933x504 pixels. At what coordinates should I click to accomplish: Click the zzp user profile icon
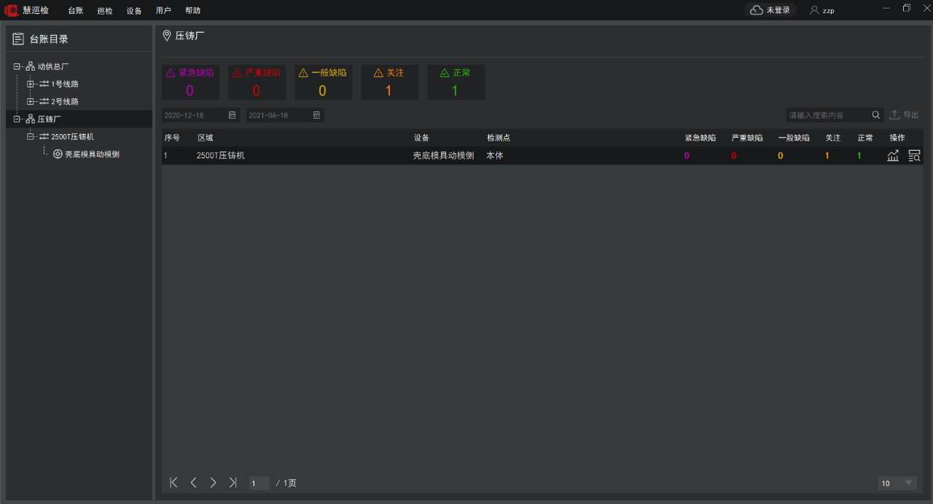[814, 10]
